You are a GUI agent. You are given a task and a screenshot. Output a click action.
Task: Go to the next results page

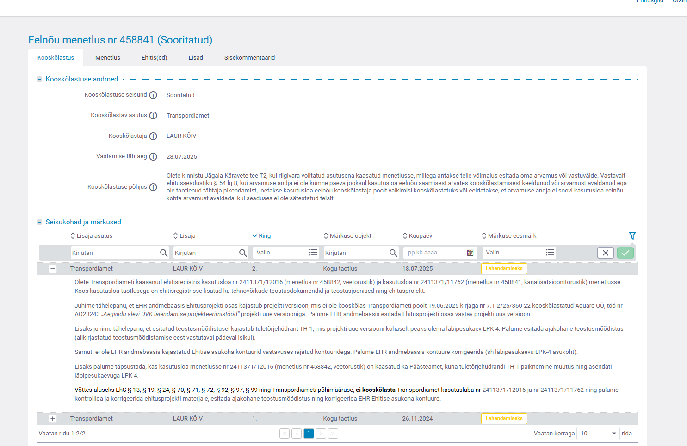tap(321, 434)
